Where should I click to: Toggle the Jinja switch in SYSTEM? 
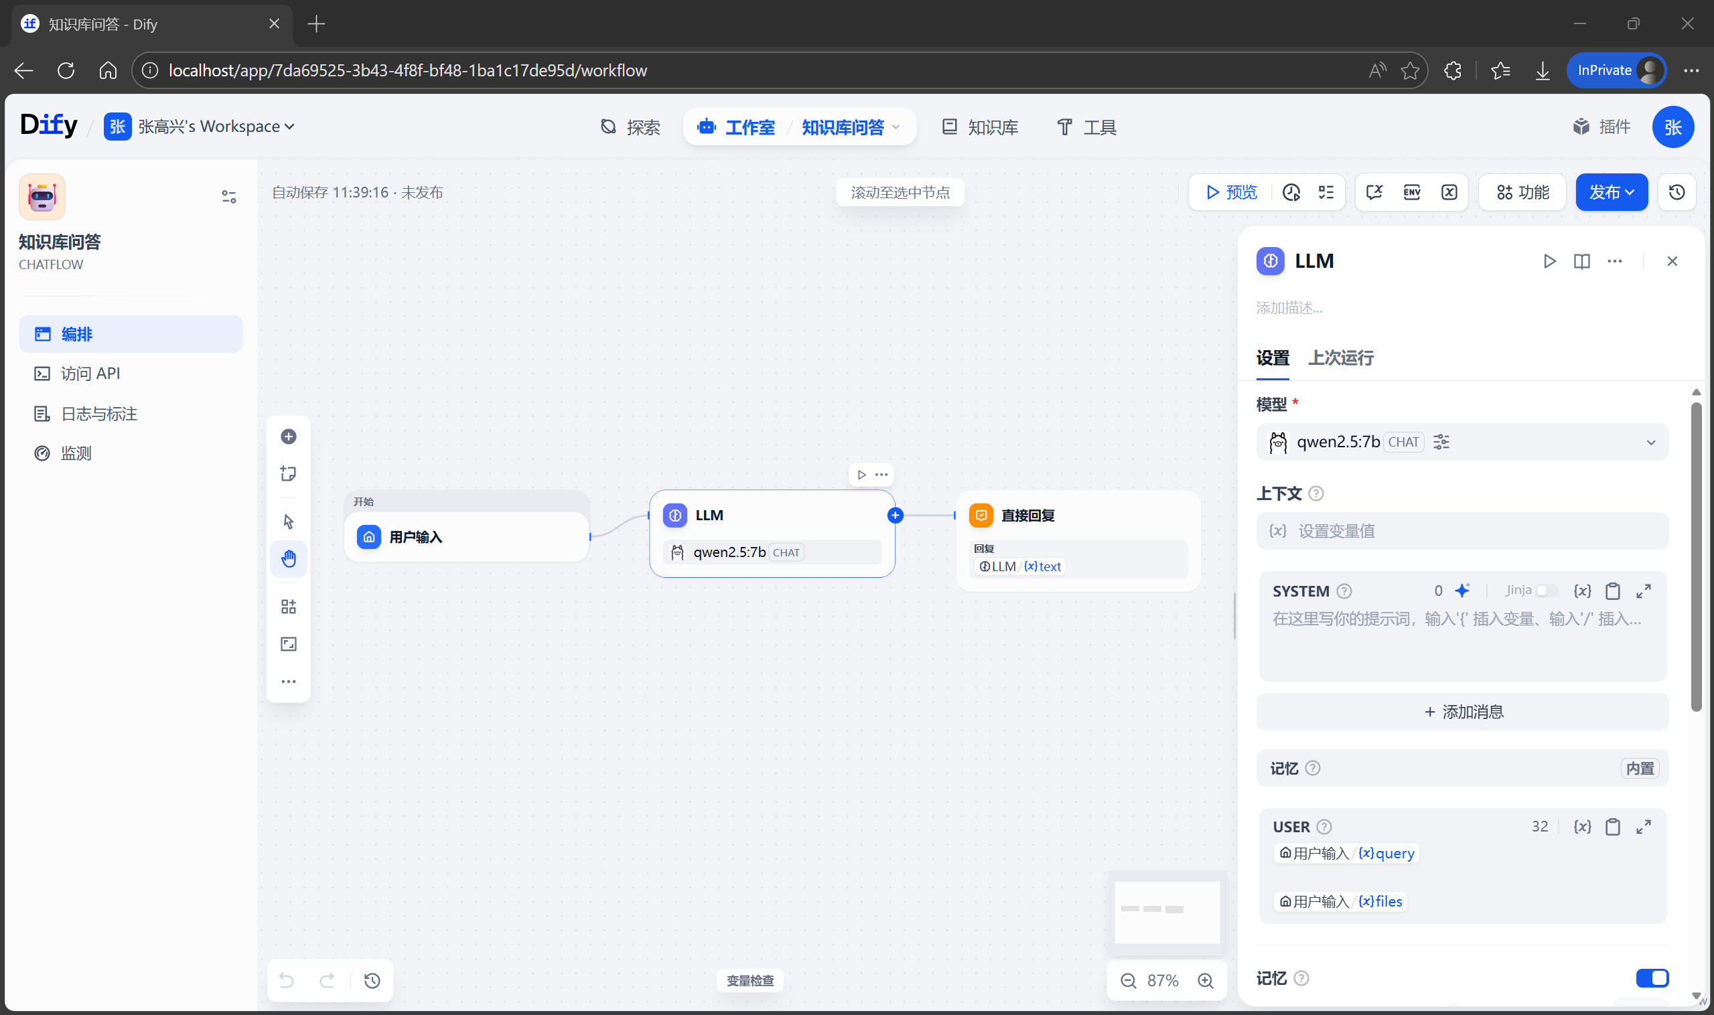(1545, 591)
